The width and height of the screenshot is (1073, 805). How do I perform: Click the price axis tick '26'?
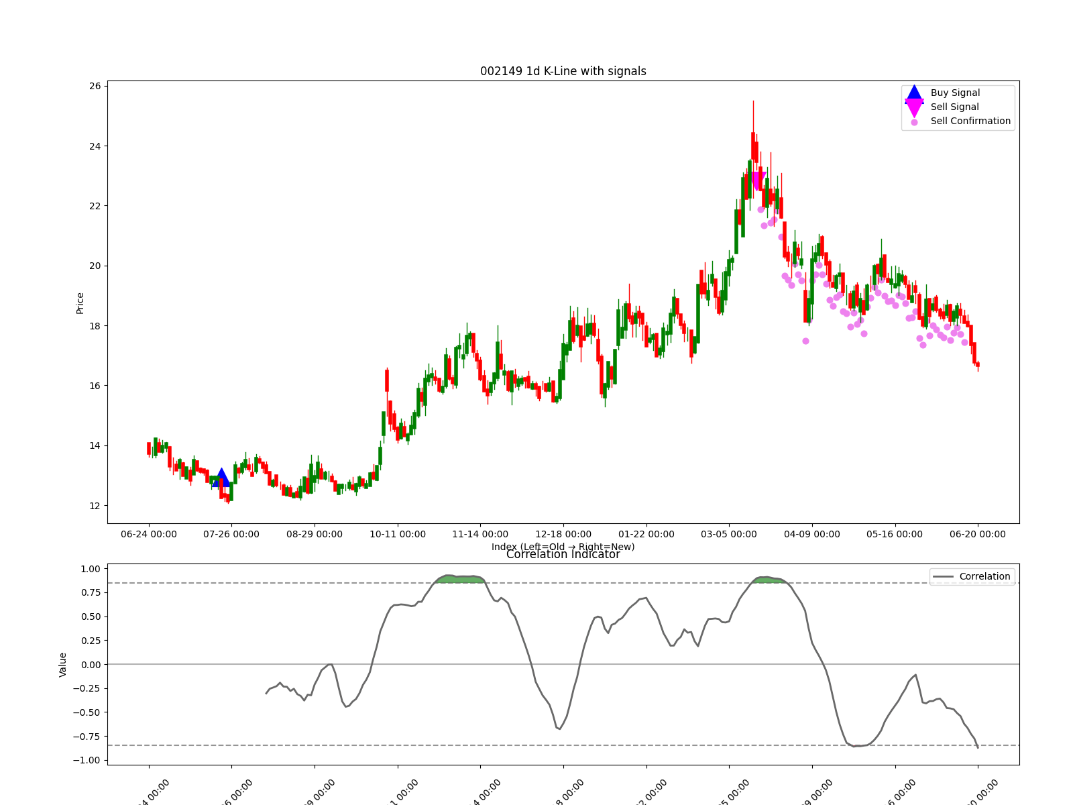pyautogui.click(x=95, y=87)
